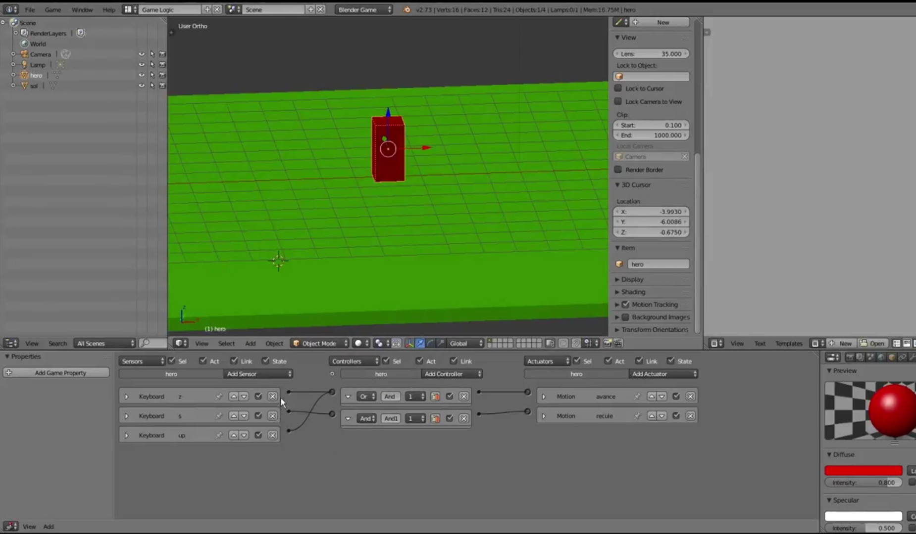916x534 pixels.
Task: Enable Lock to Cursor checkbox
Action: [618, 89]
